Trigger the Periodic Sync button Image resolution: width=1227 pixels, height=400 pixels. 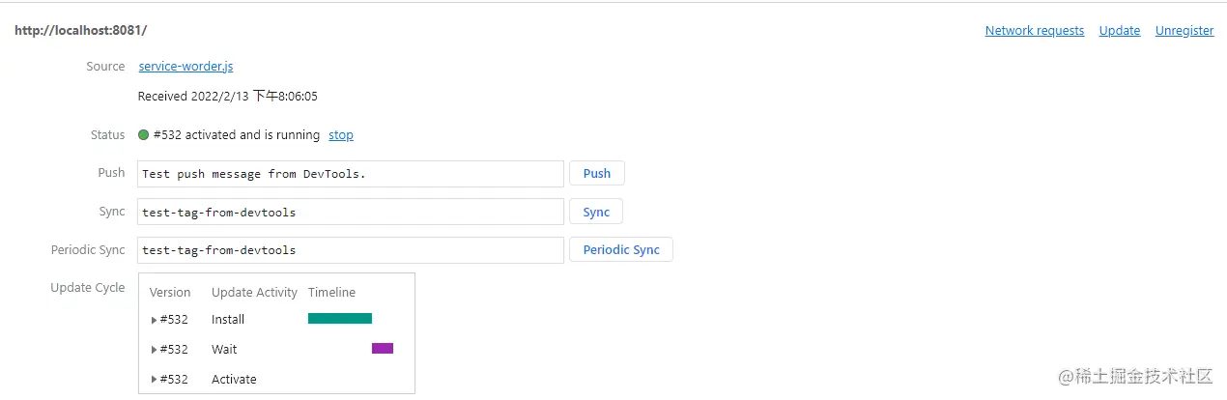point(620,249)
